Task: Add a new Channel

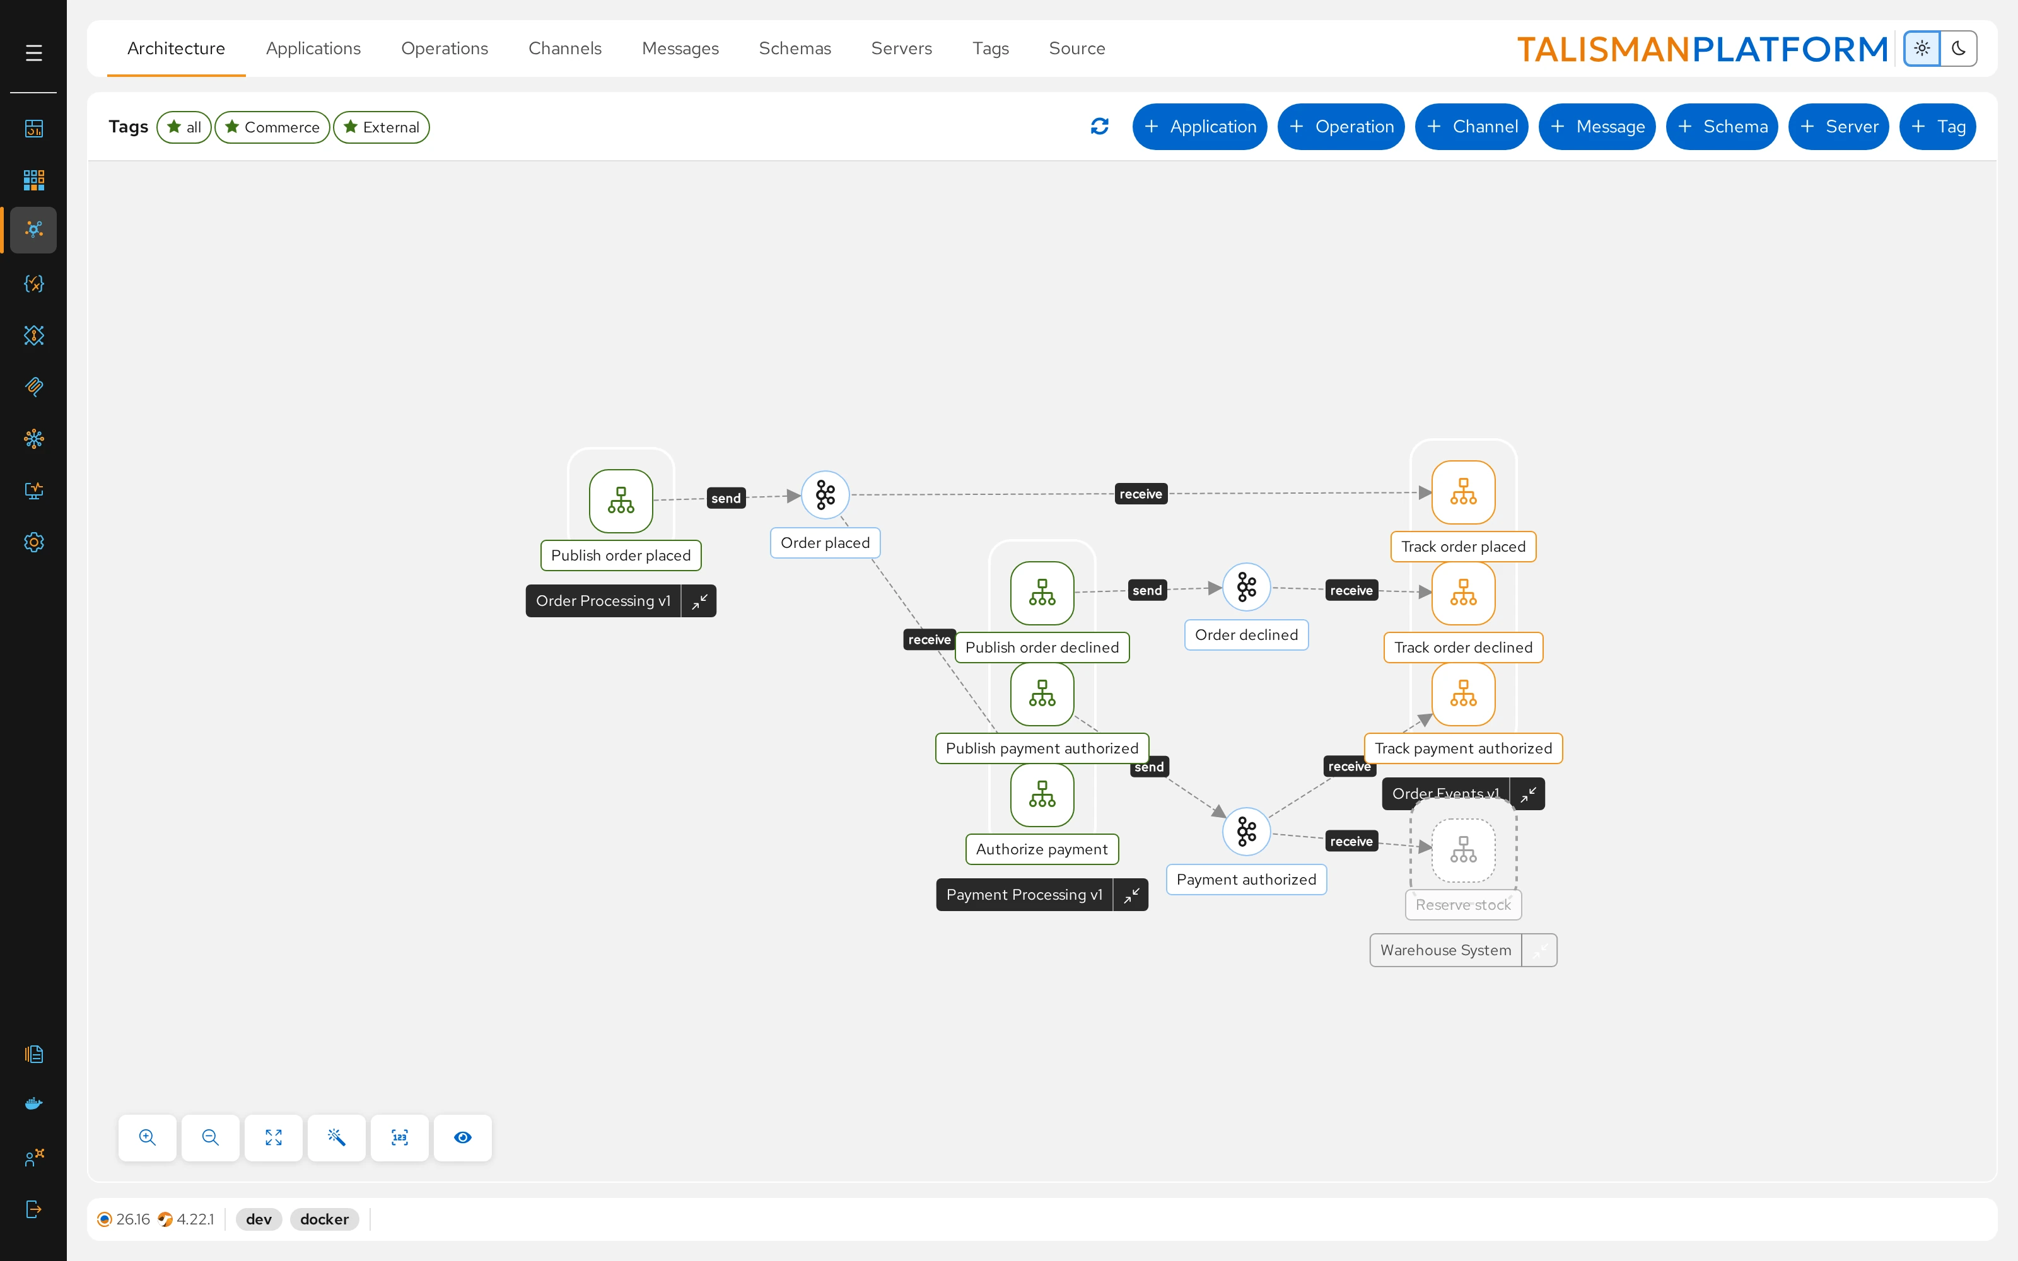Action: 1471,127
